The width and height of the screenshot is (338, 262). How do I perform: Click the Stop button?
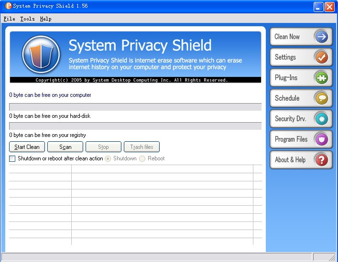pyautogui.click(x=103, y=147)
